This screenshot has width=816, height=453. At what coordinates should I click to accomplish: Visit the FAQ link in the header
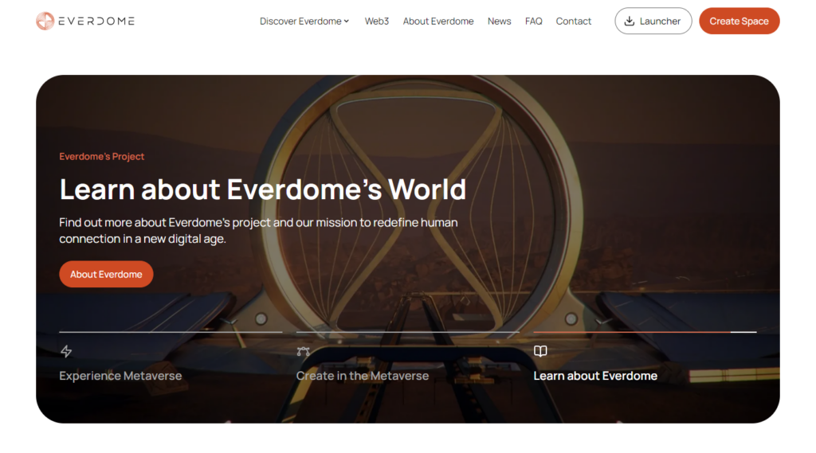[x=533, y=21]
